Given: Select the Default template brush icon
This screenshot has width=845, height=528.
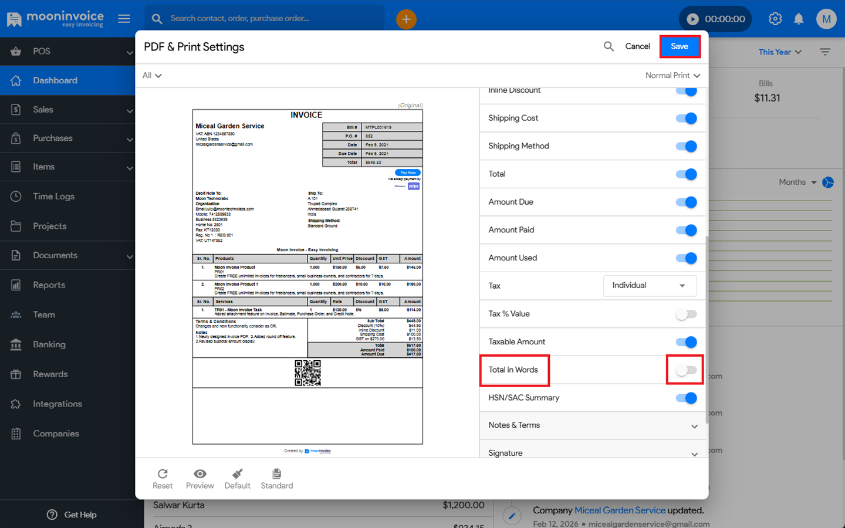Looking at the screenshot, I should click(x=237, y=474).
